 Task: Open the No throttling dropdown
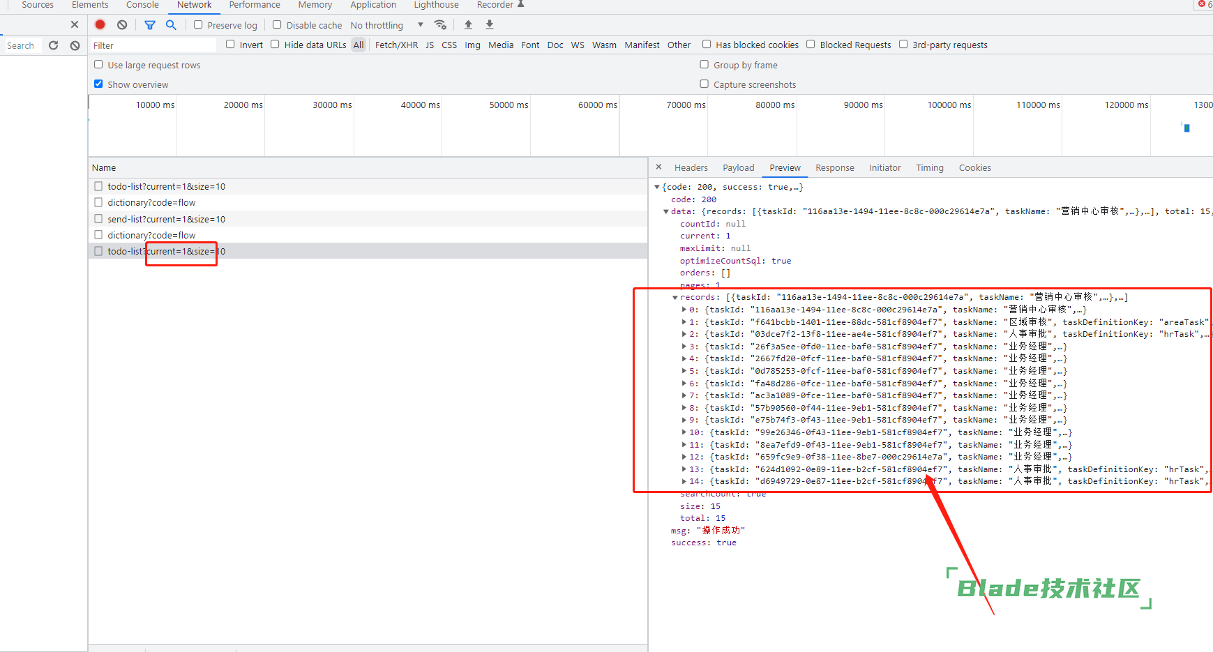click(387, 25)
